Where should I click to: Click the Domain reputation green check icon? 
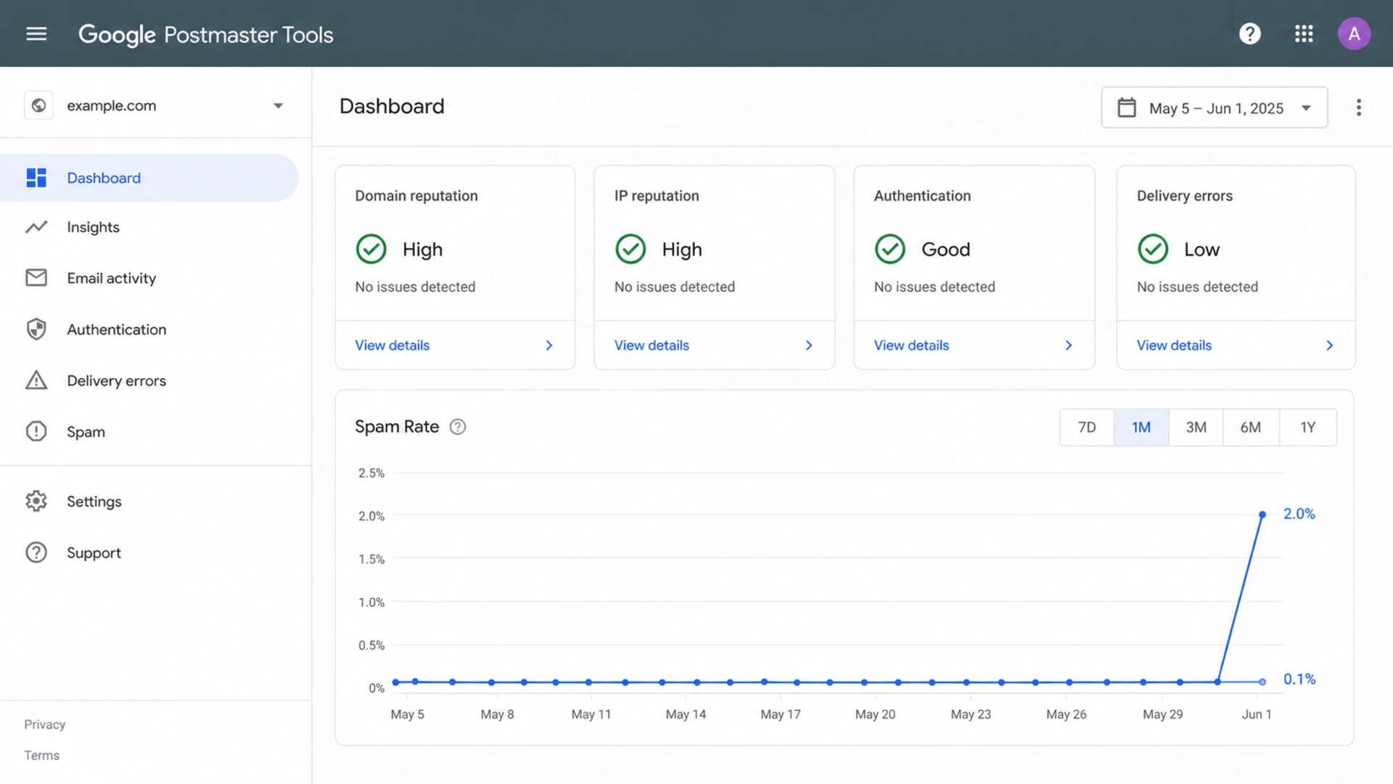pyautogui.click(x=371, y=249)
